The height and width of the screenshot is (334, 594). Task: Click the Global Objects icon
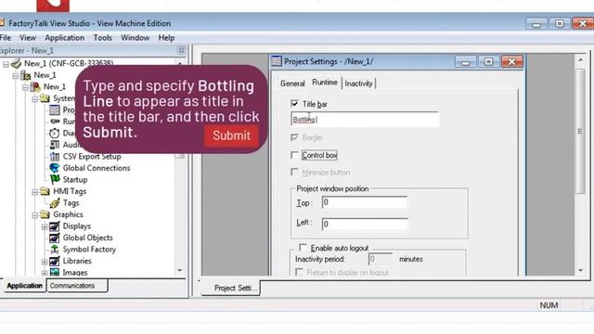click(55, 238)
